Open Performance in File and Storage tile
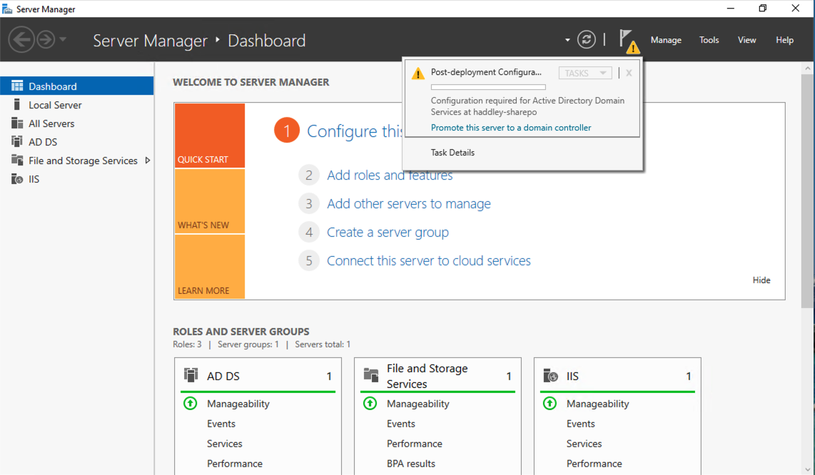 click(414, 444)
